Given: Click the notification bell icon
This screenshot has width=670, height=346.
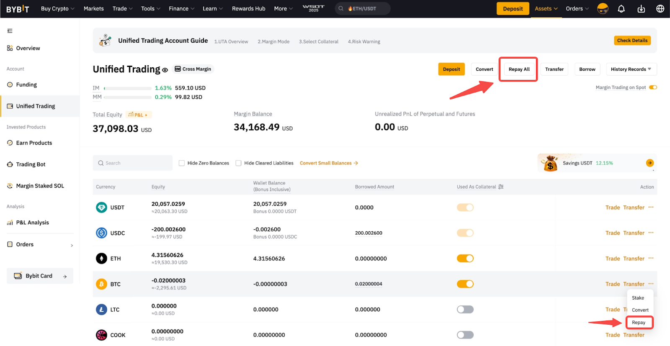Looking at the screenshot, I should tap(621, 9).
